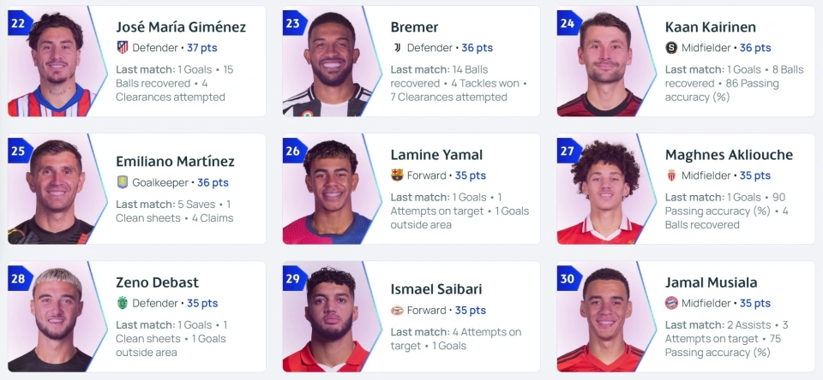Click Zeno Debast's 35 pts score

[x=202, y=303]
